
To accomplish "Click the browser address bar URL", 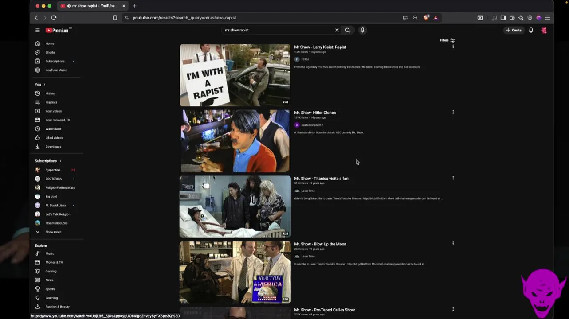I will pos(184,18).
